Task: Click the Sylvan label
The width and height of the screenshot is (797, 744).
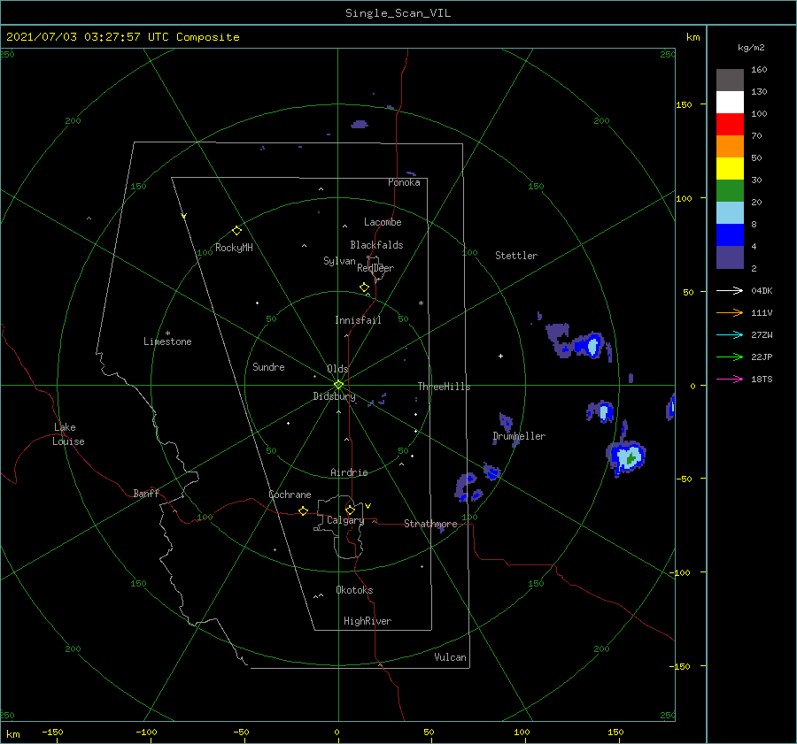Action: [339, 261]
